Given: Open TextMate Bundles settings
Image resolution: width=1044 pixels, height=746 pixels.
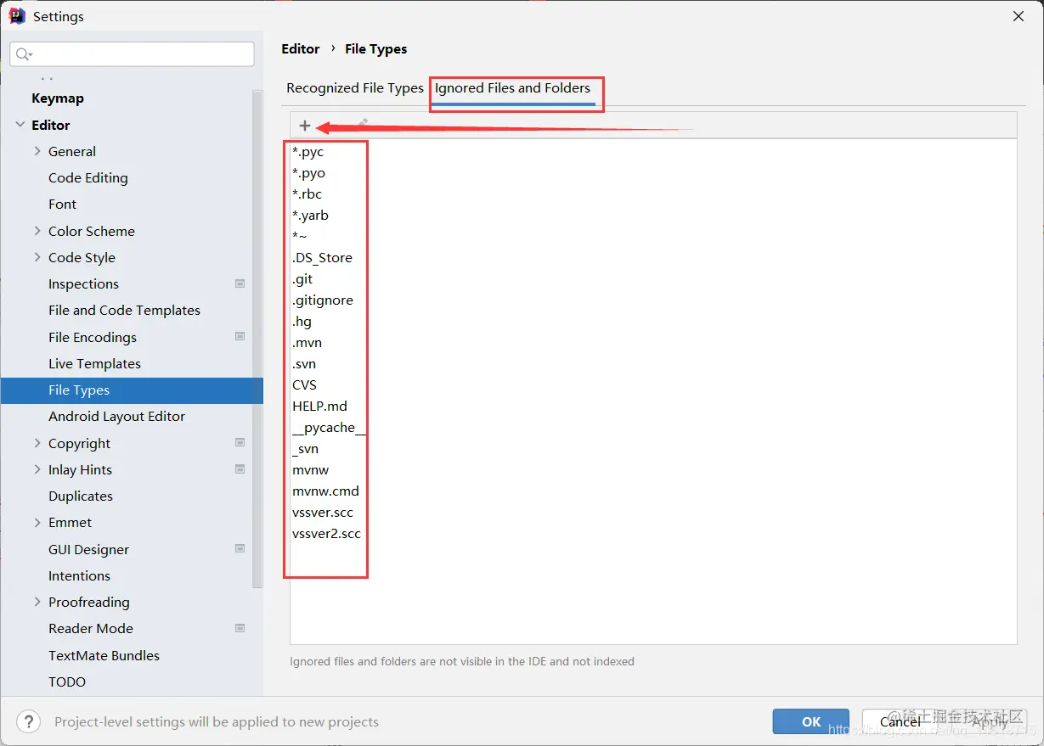Looking at the screenshot, I should [x=104, y=655].
